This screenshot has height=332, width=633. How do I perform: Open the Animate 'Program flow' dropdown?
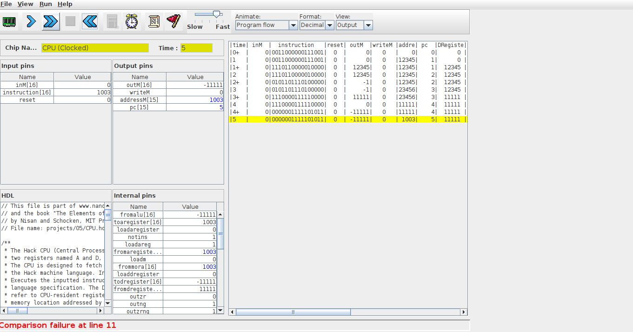point(267,25)
